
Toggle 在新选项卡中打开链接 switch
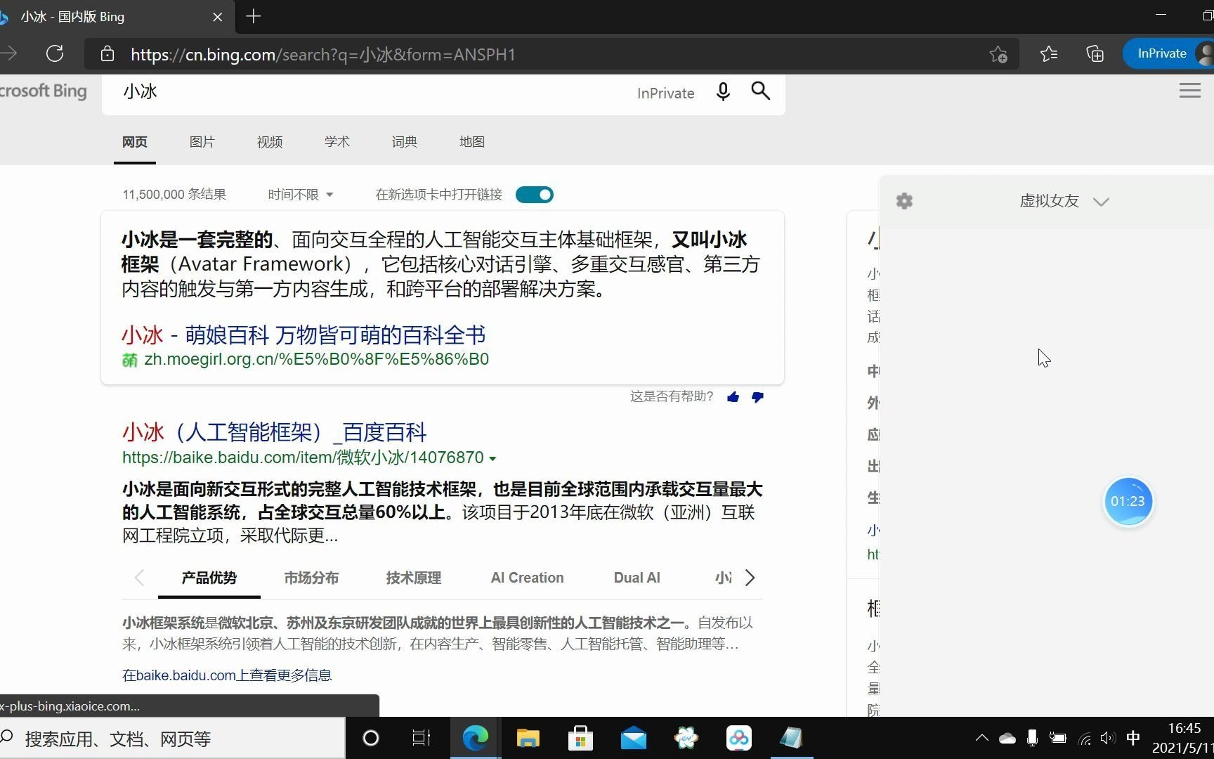click(x=535, y=195)
